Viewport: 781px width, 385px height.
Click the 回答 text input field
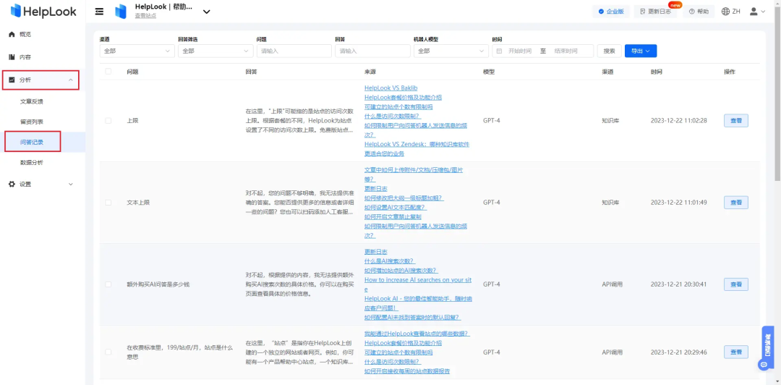click(x=372, y=51)
